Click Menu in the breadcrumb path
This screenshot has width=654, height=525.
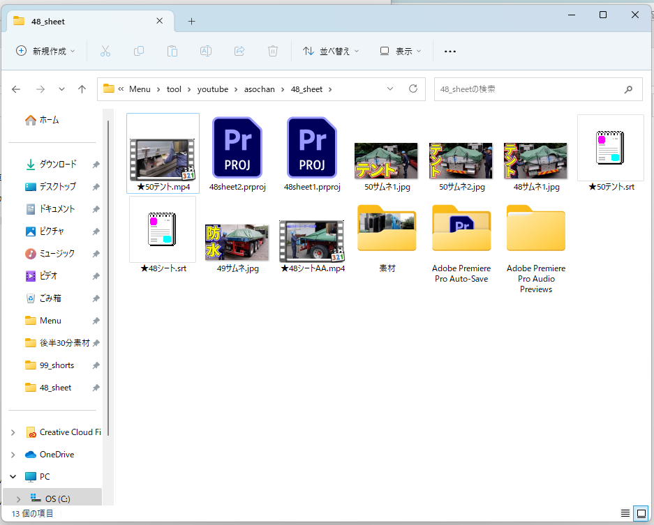click(140, 89)
